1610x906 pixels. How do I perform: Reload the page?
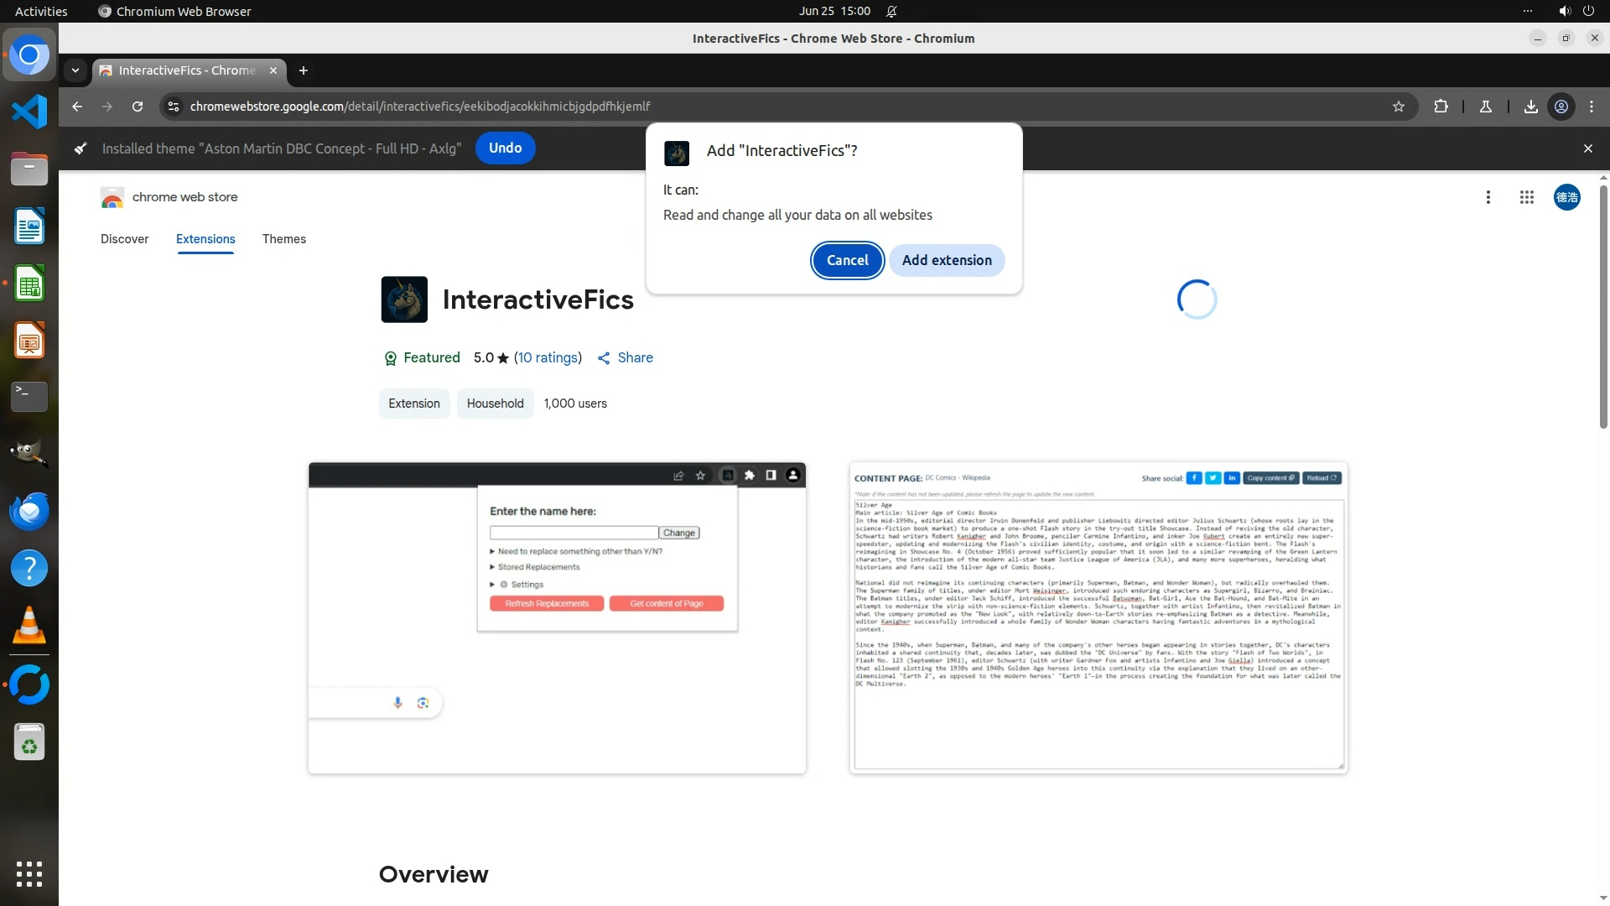click(x=138, y=107)
